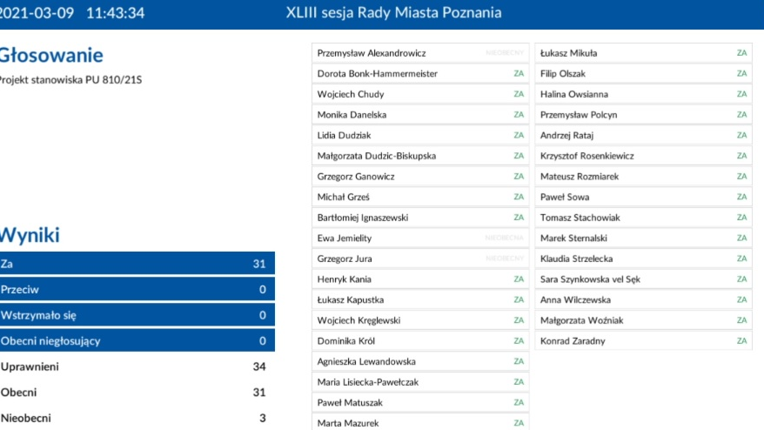Select Przemysław Alexandrowicz's vote entry

(x=420, y=53)
